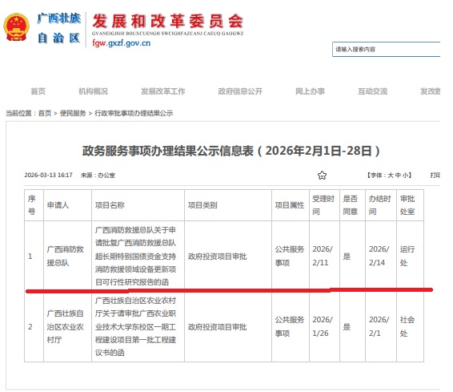Click the 首页 breadcrumb link
The height and width of the screenshot is (392, 453).
(x=45, y=113)
